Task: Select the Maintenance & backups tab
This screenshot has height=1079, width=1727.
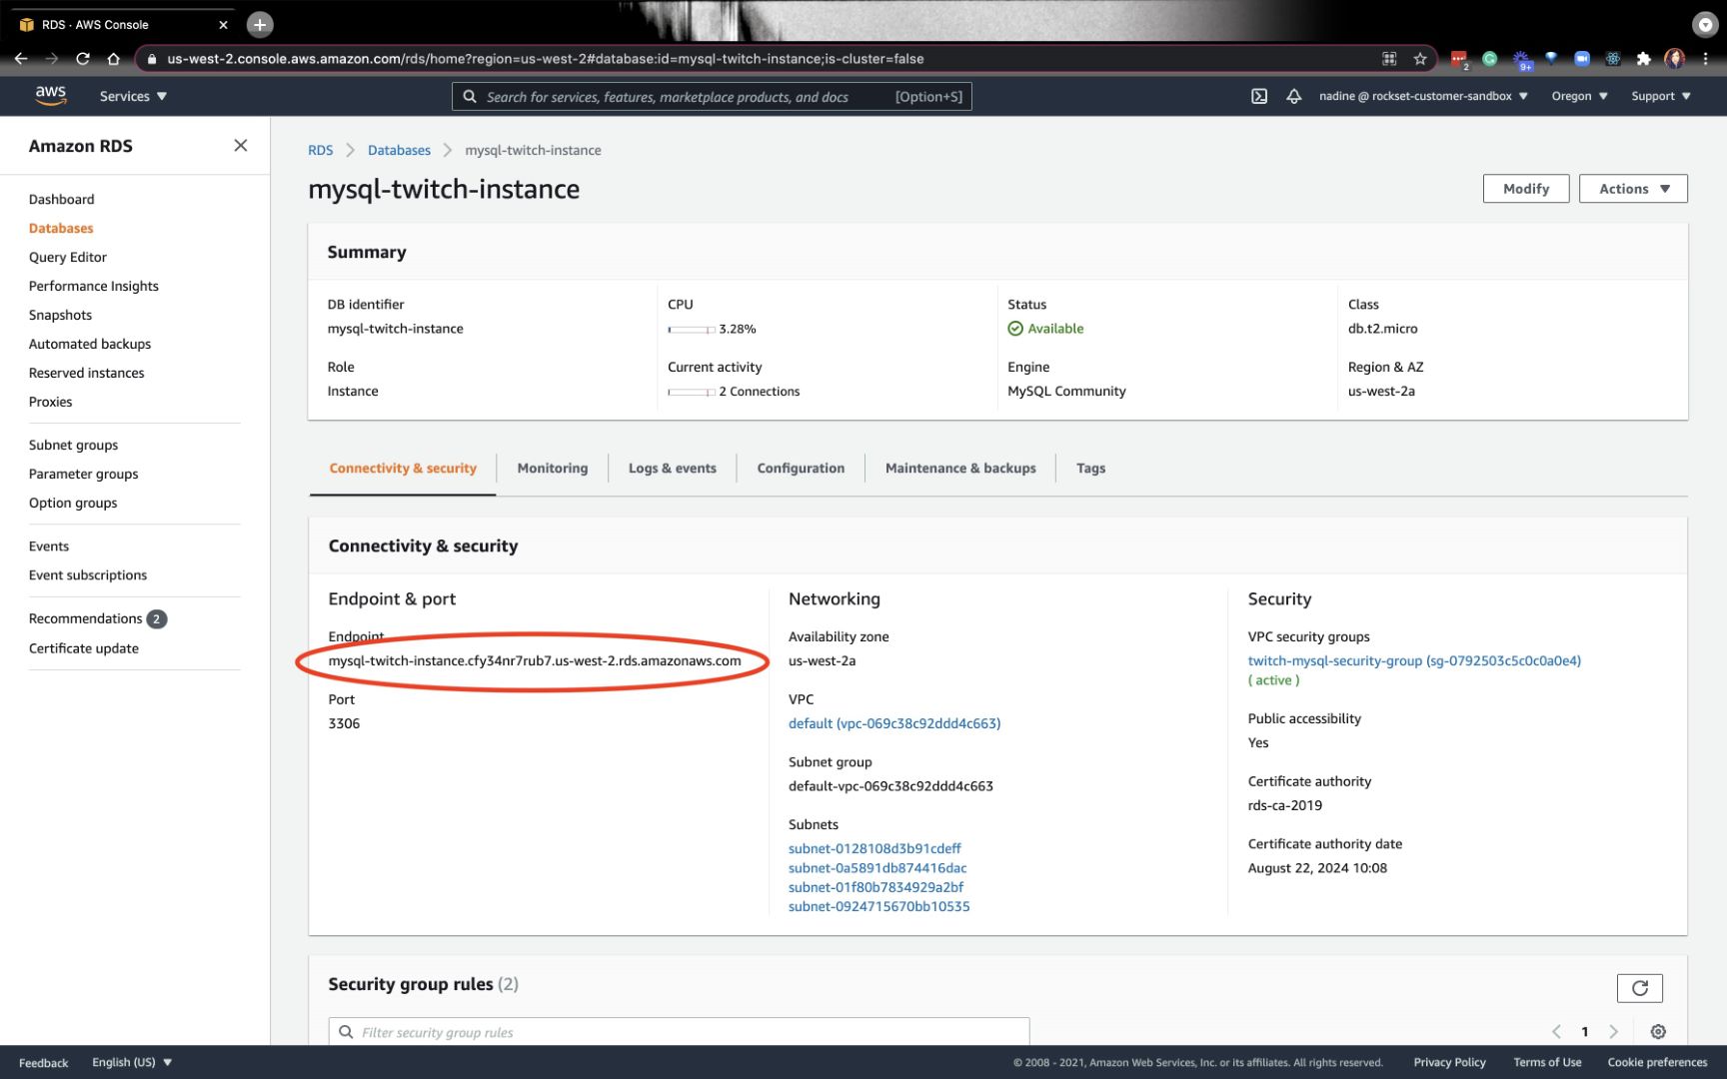Action: point(960,469)
